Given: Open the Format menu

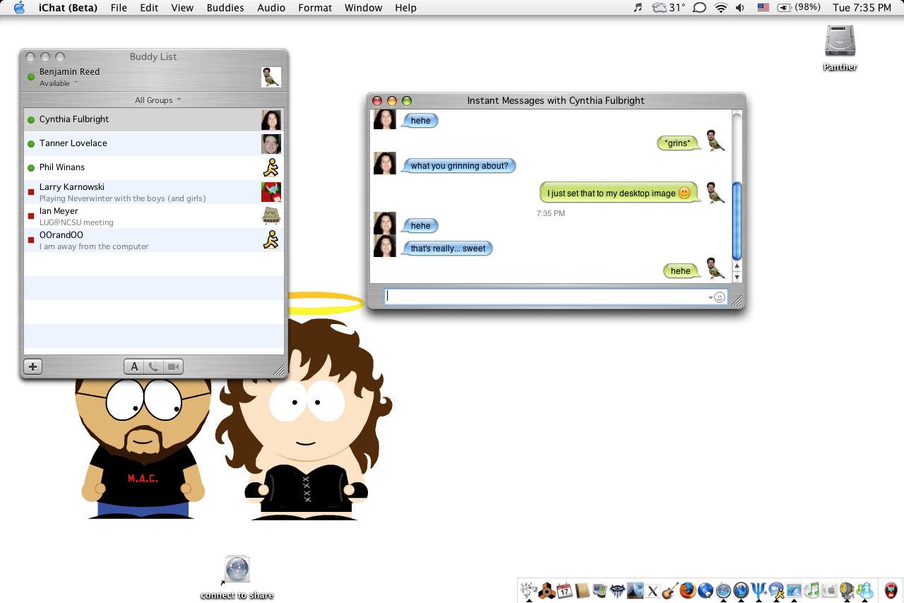Looking at the screenshot, I should [315, 8].
